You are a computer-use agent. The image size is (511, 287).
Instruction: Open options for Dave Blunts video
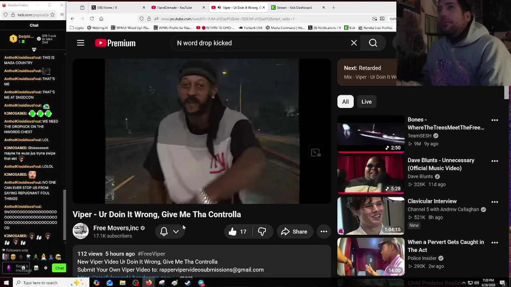pos(495,161)
